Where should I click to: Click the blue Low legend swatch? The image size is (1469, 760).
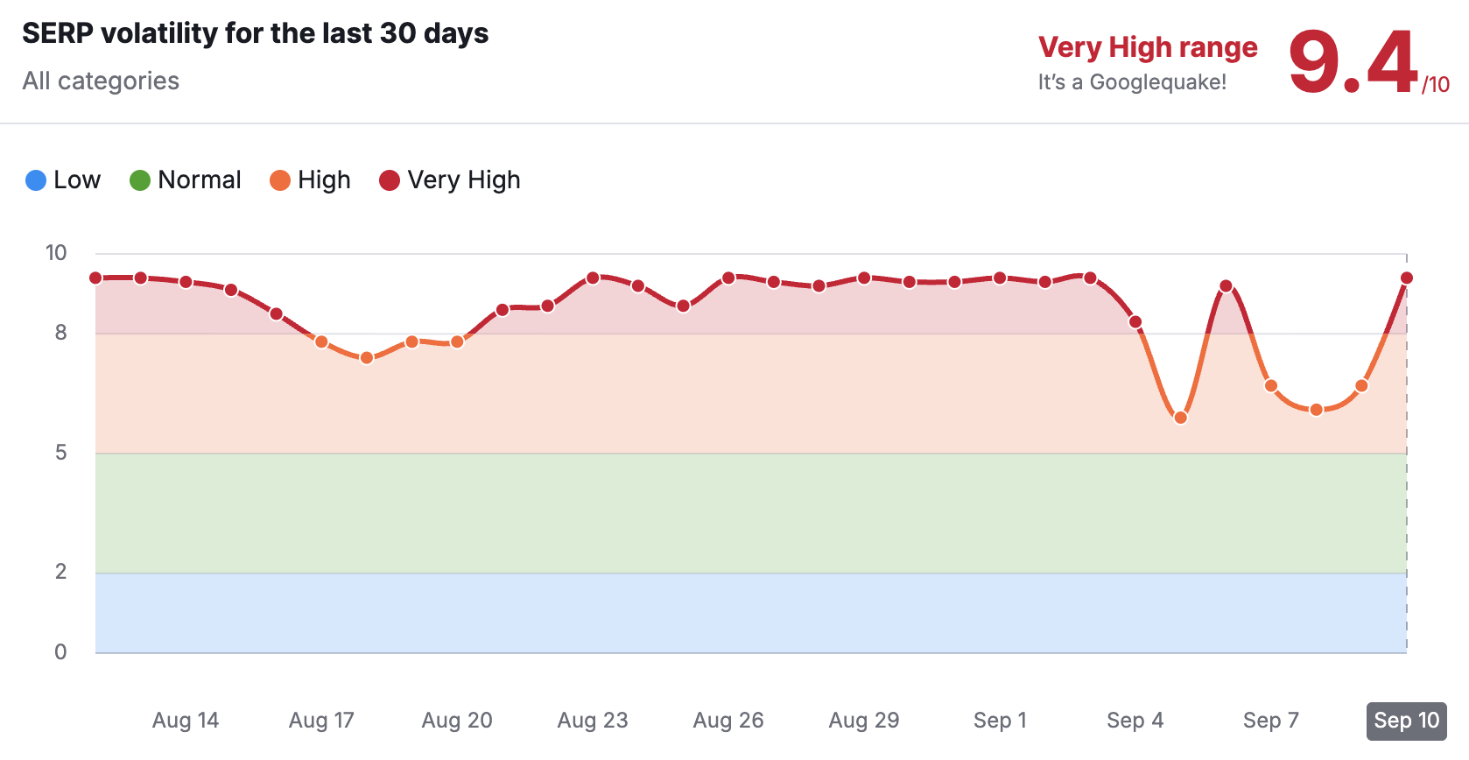point(36,180)
